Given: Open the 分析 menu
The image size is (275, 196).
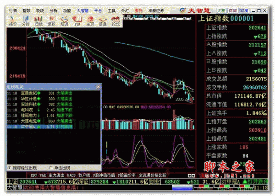Looking at the screenshot, I should click(54, 11).
